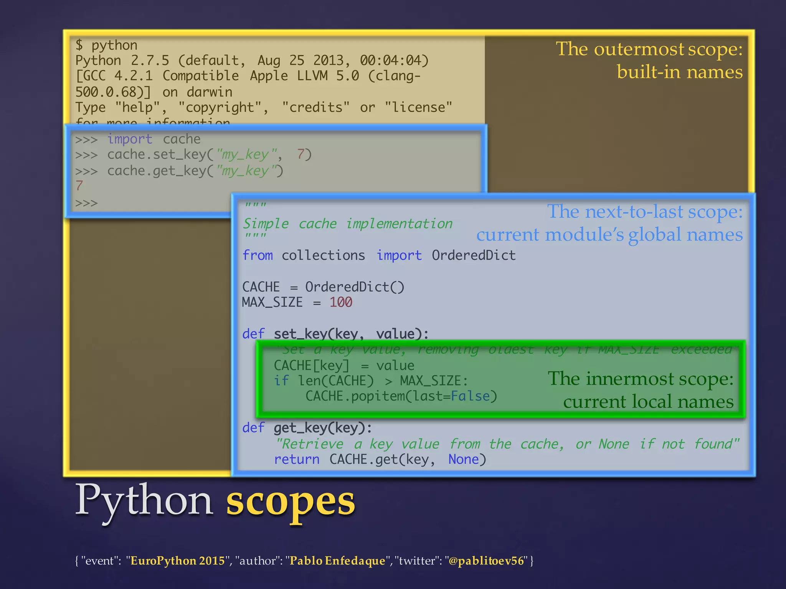Click the yellow word 'scopes' in the title
The height and width of the screenshot is (589, 786).
291,503
